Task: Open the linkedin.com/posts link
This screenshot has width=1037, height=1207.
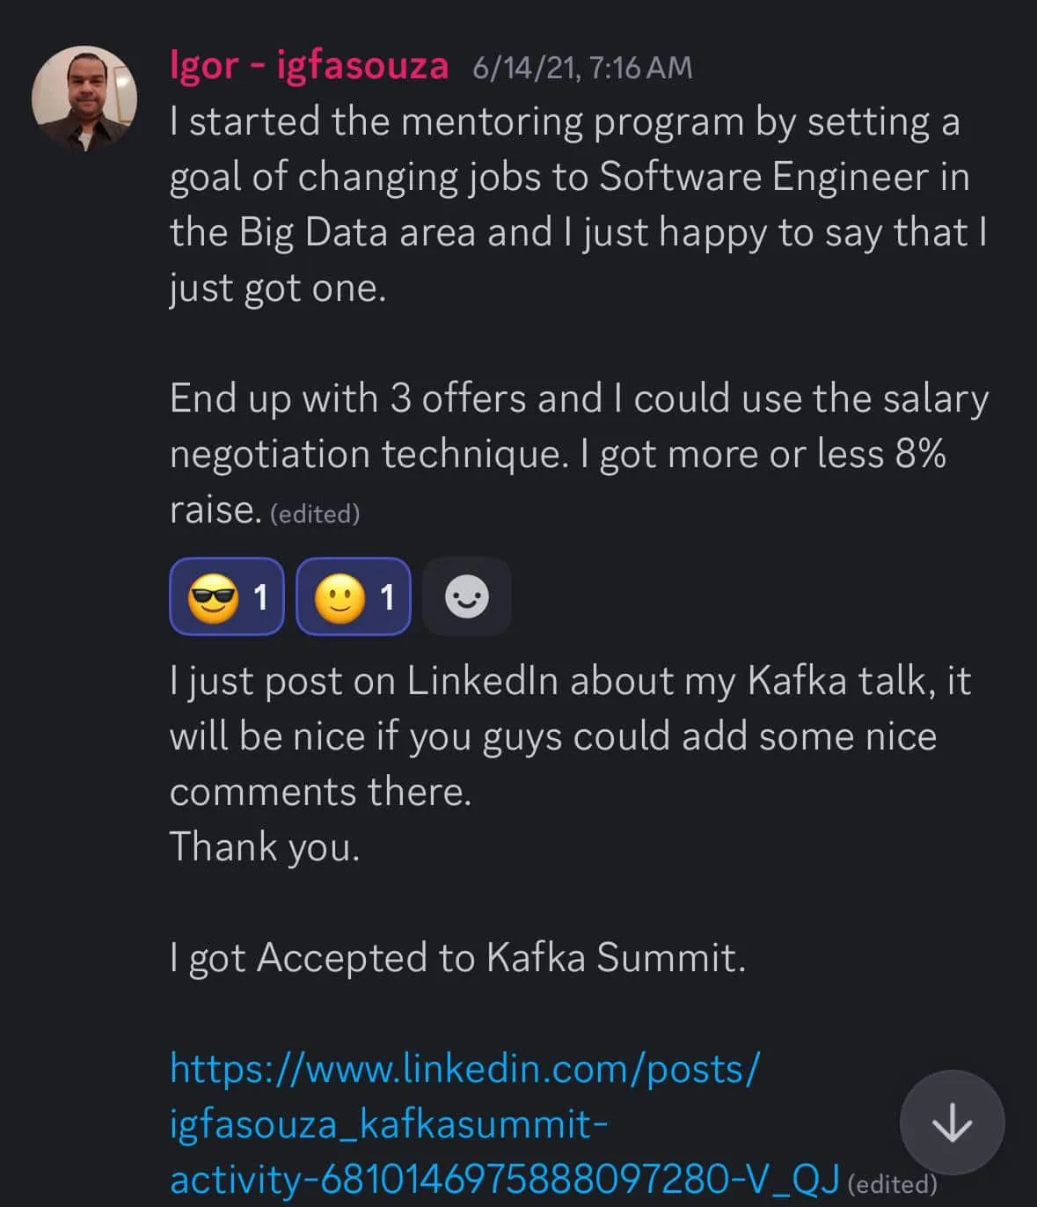Action: [464, 1069]
